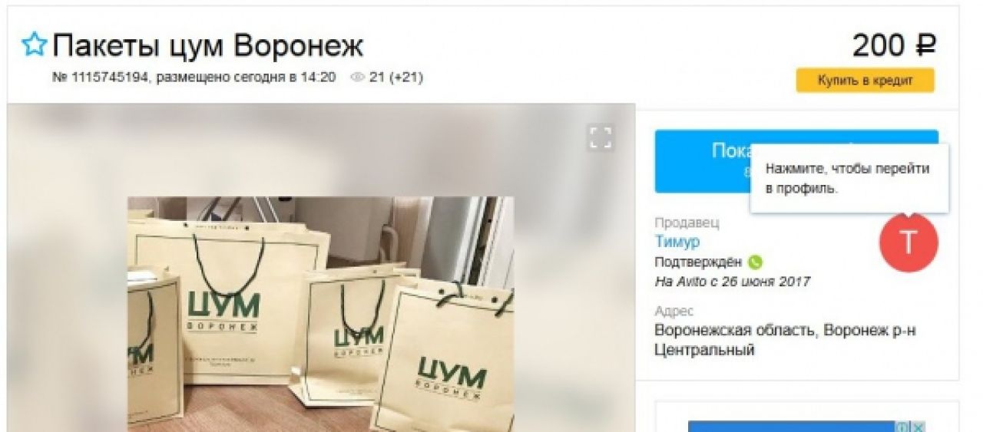Expand photo with fullscreen icon
This screenshot has height=432, width=983.
[600, 138]
